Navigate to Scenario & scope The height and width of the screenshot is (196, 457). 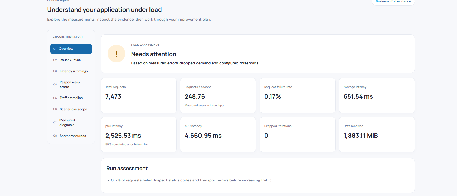click(71, 109)
